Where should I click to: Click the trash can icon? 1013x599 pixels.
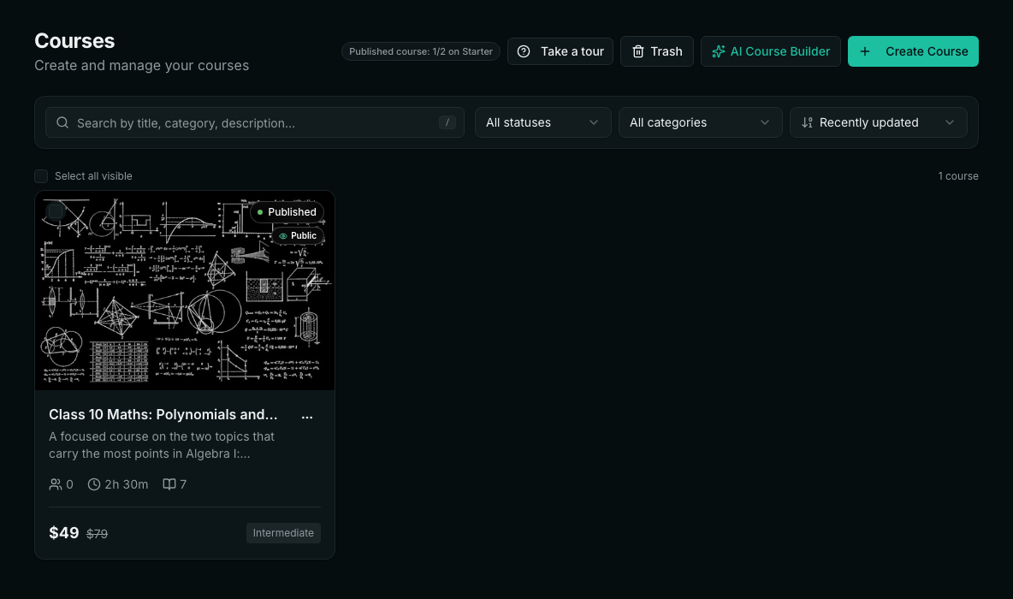click(637, 51)
